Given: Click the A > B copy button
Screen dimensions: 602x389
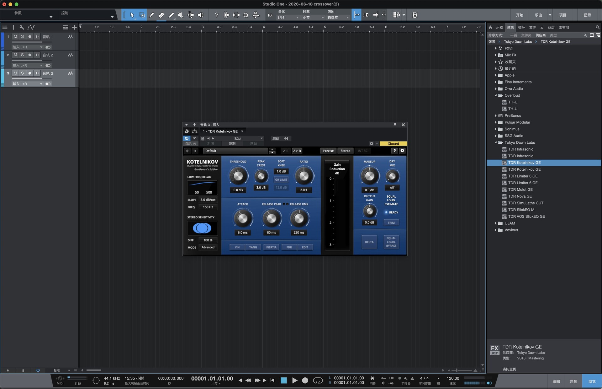Looking at the screenshot, I should (x=297, y=151).
